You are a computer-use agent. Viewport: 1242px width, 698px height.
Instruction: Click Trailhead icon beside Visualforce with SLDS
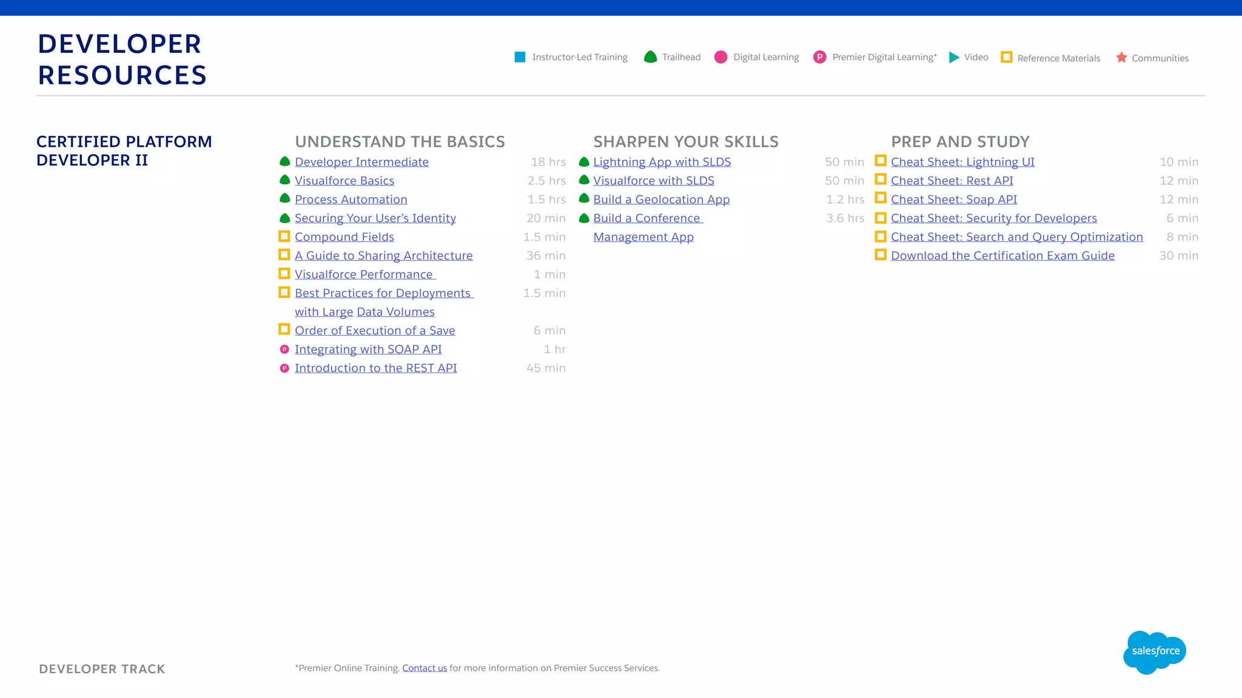tap(584, 180)
